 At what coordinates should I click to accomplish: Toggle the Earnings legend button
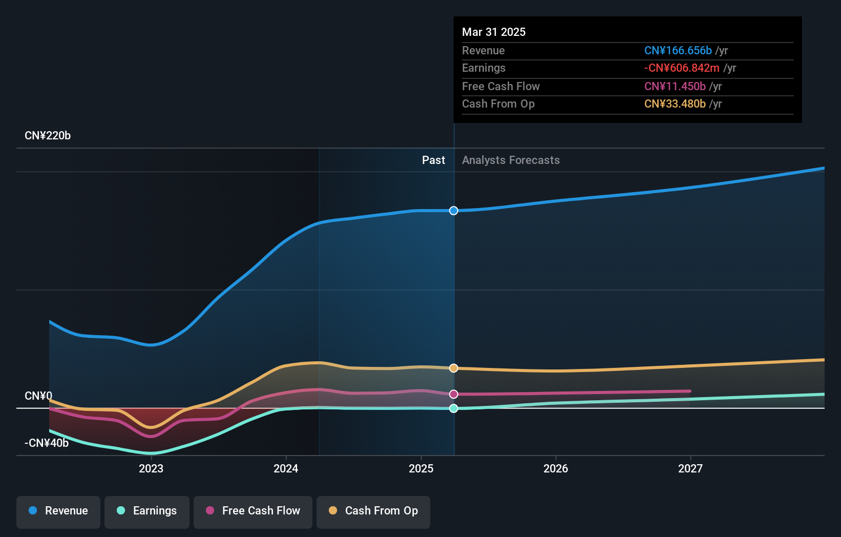coord(147,512)
